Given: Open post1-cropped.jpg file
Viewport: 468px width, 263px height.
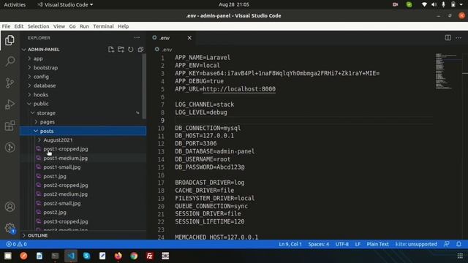Looking at the screenshot, I should point(66,149).
